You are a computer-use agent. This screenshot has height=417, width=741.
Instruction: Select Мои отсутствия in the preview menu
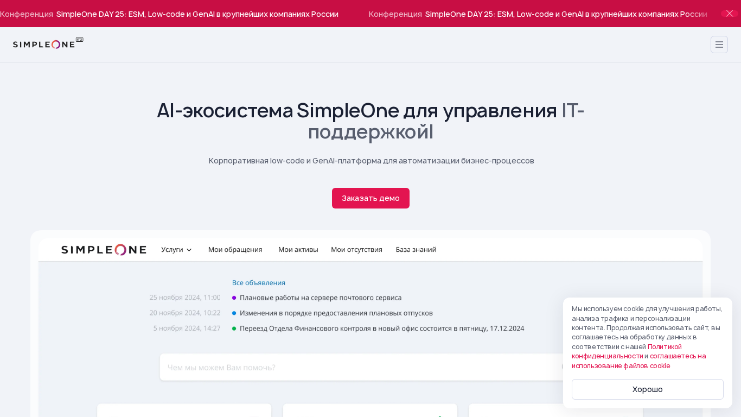[357, 250]
